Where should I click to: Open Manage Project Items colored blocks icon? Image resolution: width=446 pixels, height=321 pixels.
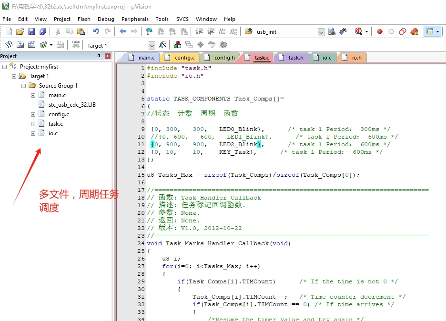pyautogui.click(x=178, y=45)
